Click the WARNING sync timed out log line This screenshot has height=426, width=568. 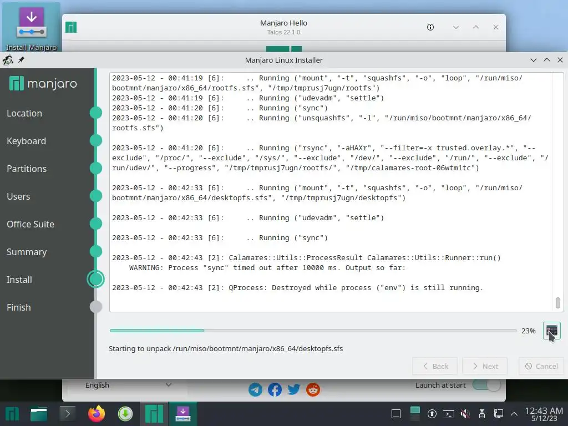pyautogui.click(x=267, y=268)
